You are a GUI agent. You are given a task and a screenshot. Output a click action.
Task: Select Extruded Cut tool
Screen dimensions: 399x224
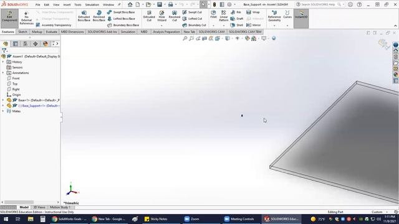pos(149,16)
